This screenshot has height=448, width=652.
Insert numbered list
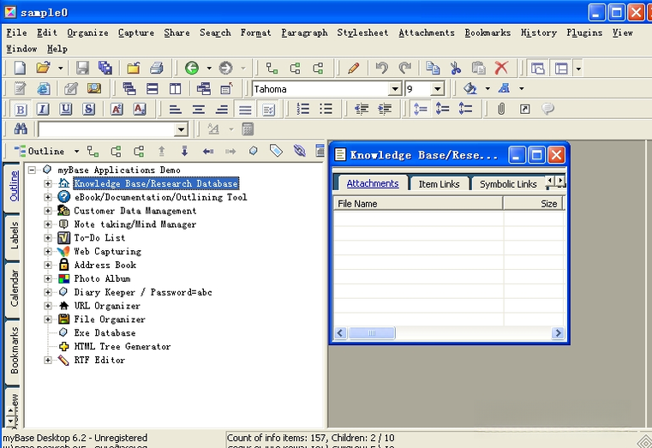302,109
